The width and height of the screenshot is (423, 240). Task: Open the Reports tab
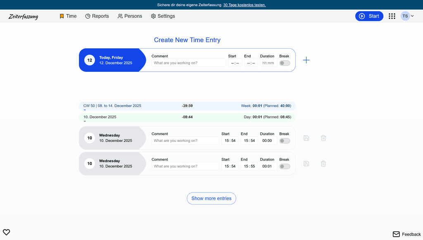pos(97,16)
